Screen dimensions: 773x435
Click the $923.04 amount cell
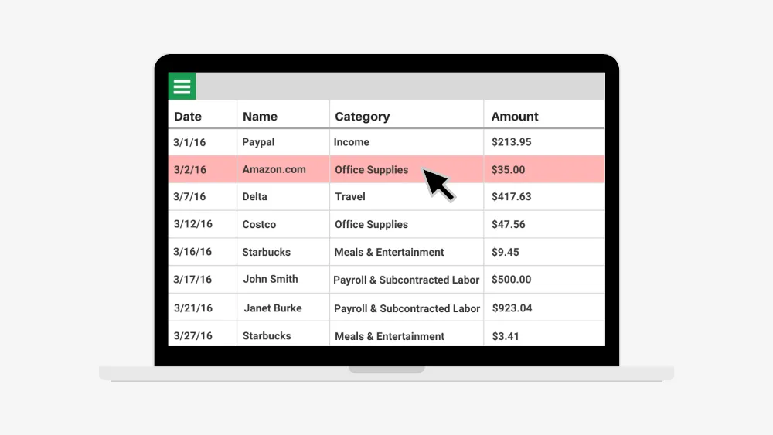(x=512, y=308)
